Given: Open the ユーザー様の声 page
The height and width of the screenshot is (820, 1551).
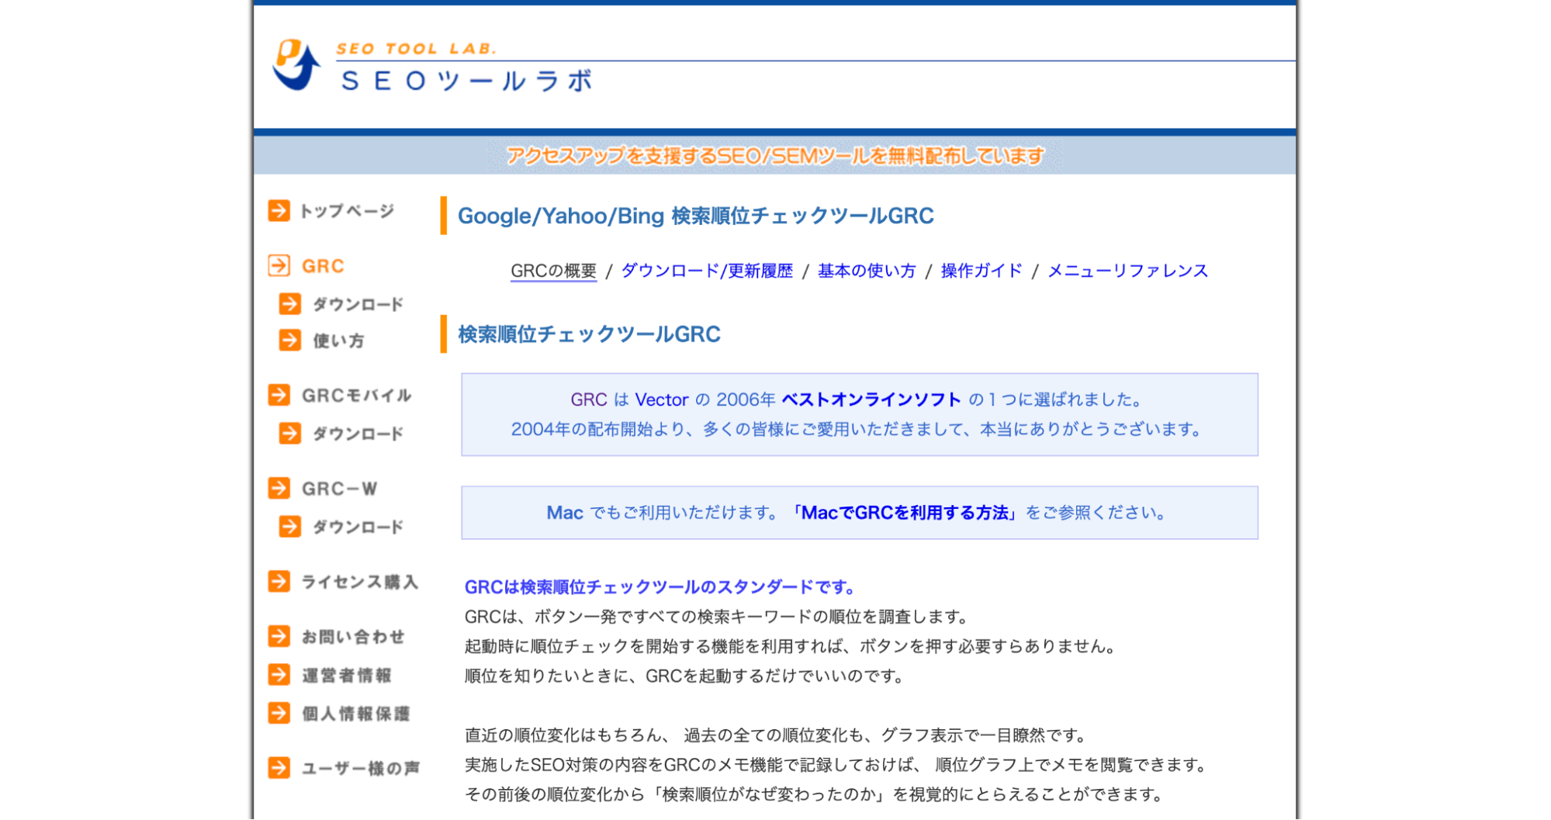Looking at the screenshot, I should [361, 769].
